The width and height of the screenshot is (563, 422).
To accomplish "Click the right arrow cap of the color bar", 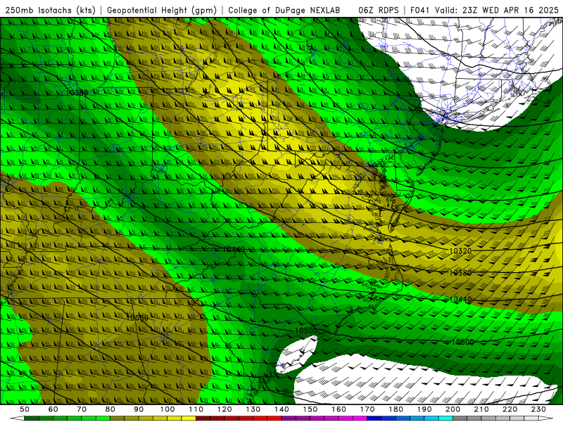I will point(545,417).
